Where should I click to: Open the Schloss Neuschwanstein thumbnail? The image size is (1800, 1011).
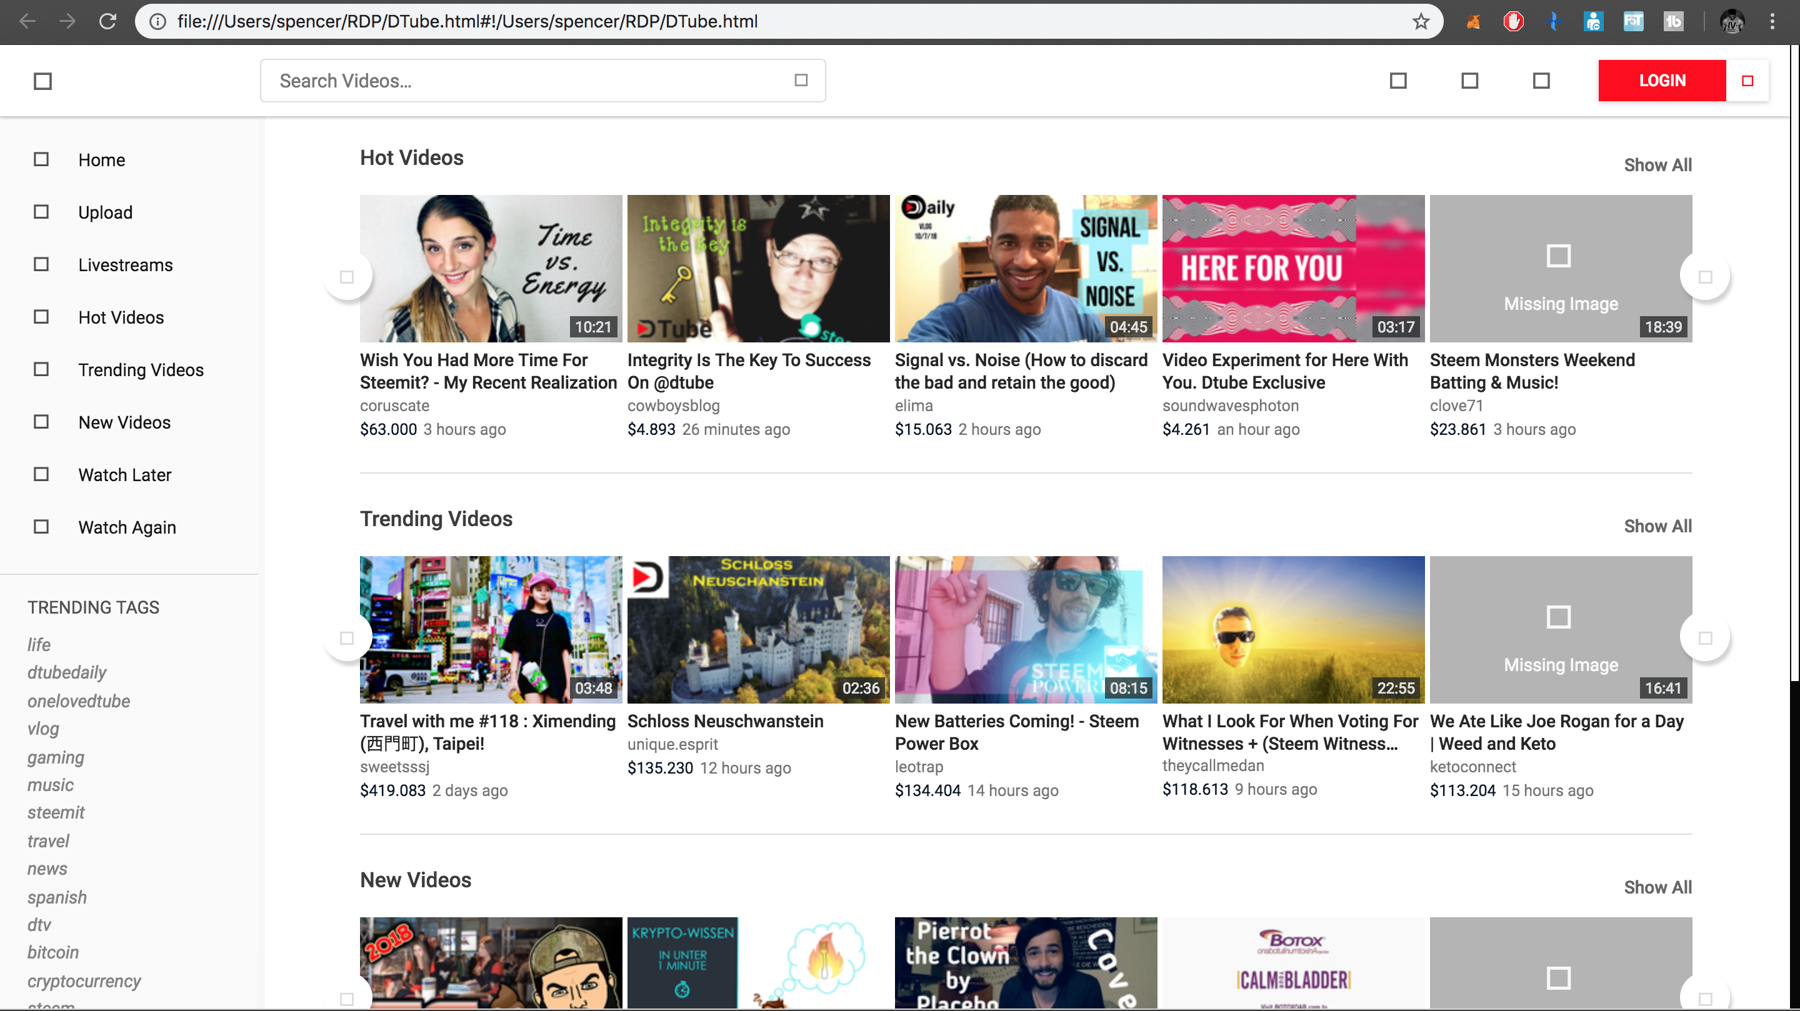[758, 629]
